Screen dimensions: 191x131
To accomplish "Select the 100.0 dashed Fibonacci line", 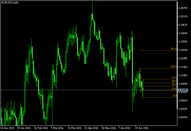I will click(x=158, y=68).
